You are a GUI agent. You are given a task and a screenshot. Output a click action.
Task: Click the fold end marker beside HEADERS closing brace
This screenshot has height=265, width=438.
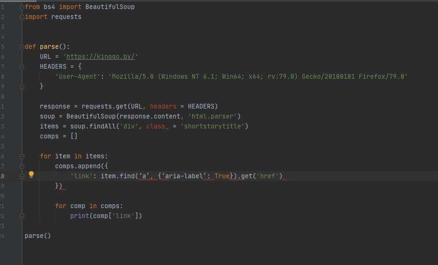22,87
